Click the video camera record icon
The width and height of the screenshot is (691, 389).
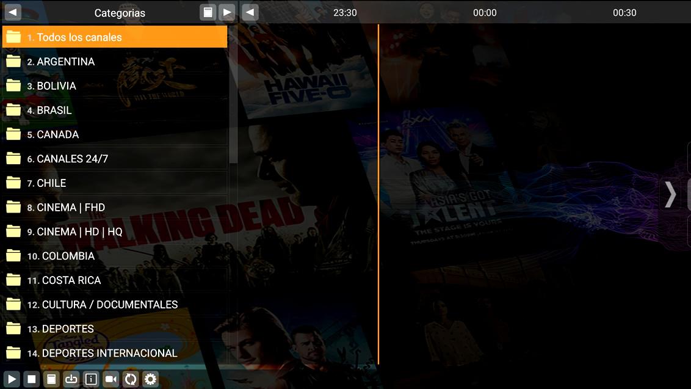coord(110,379)
